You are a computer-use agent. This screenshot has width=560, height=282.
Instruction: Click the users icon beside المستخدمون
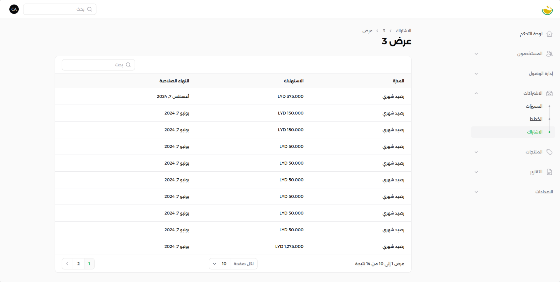tap(549, 54)
